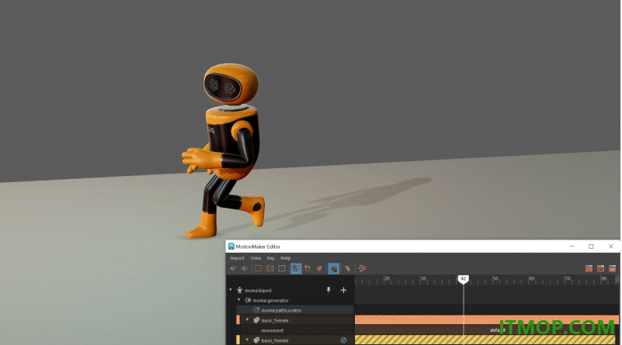Select the movement sub-track label
Image resolution: width=622 pixels, height=345 pixels.
pyautogui.click(x=273, y=330)
